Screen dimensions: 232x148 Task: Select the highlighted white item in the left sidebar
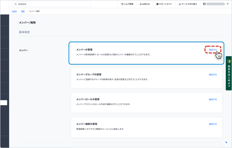4,102
